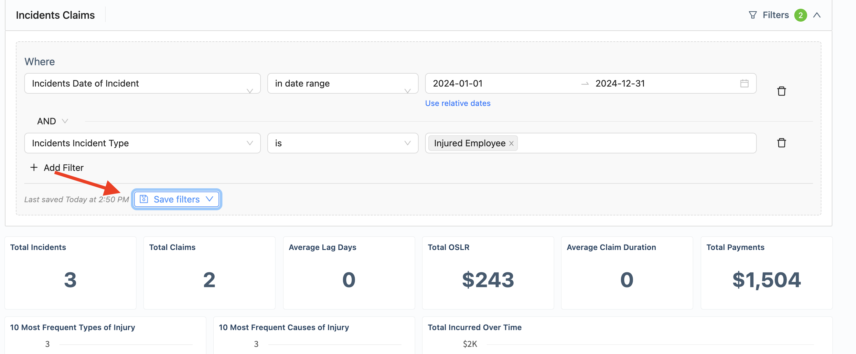Open the 'in date range' operator dropdown
Viewport: 856px width, 354px height.
tap(343, 83)
